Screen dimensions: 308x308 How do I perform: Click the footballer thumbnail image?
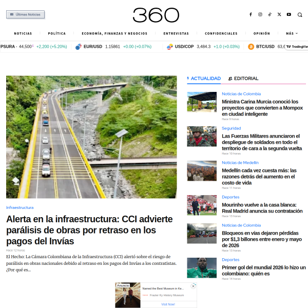[202, 268]
